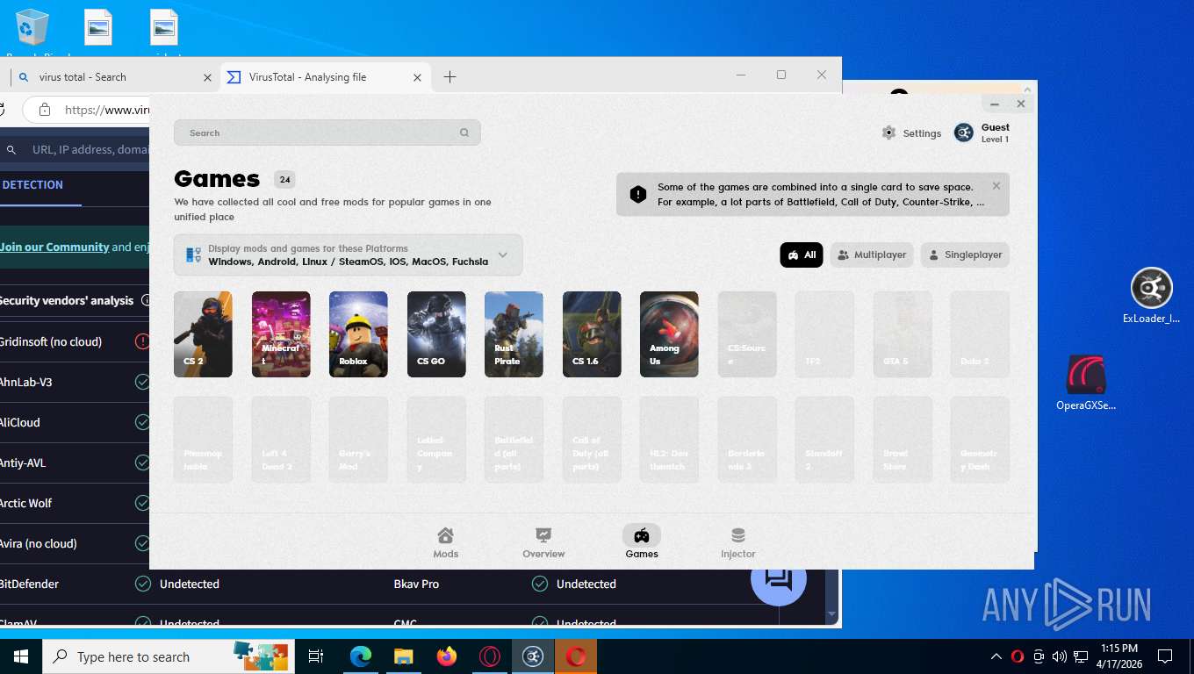This screenshot has width=1194, height=674.
Task: Open the Roblox game card
Action: (x=358, y=334)
